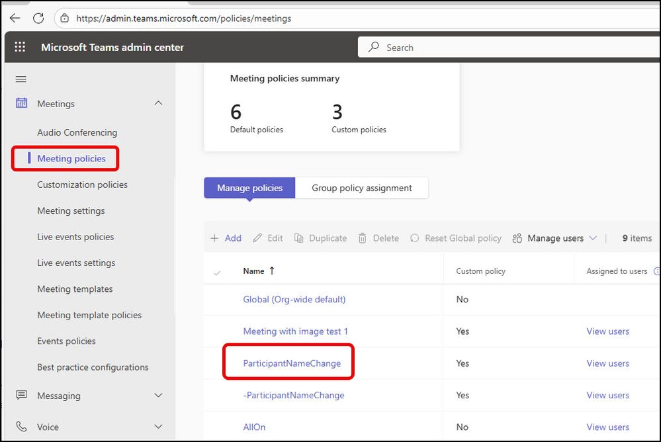The image size is (661, 442).
Task: Click the Edit button label
Action: 275,238
